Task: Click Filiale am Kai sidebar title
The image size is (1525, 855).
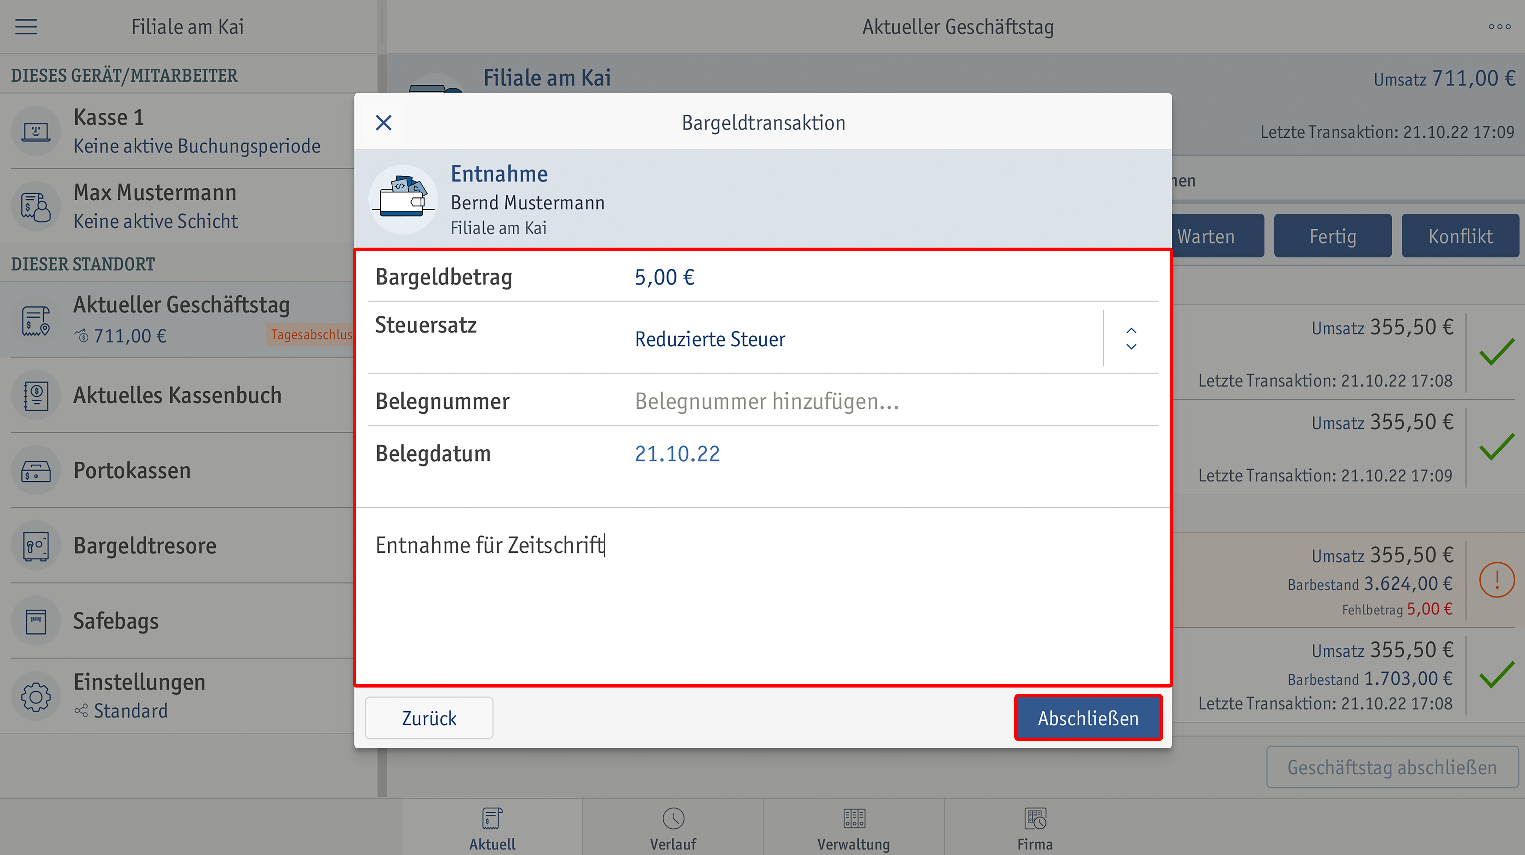Action: (187, 27)
